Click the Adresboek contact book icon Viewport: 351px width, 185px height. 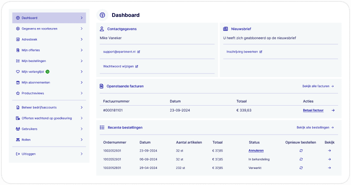18,39
